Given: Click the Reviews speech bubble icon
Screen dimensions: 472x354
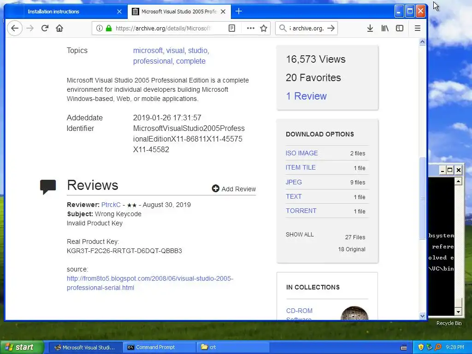Looking at the screenshot, I should coord(48,187).
